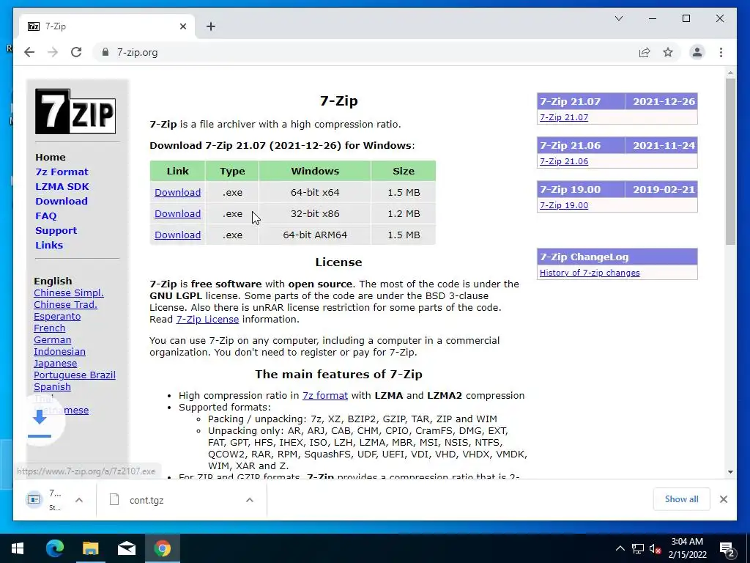750x563 pixels.
Task: Open the 7-Zip 19.00 news link
Action: 564,205
